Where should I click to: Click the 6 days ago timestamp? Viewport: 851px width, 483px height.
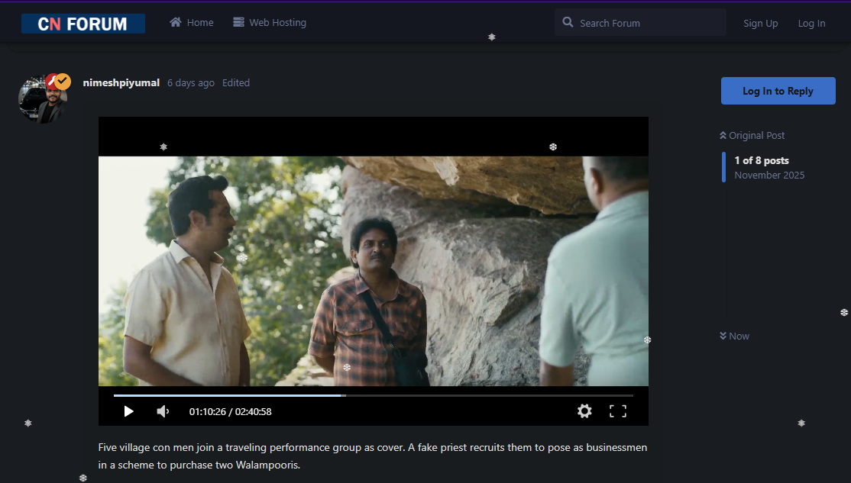point(190,83)
